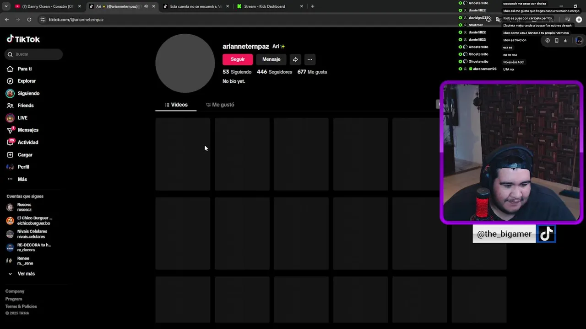586x329 pixels.
Task: Open the Company footer link
Action: point(15,292)
